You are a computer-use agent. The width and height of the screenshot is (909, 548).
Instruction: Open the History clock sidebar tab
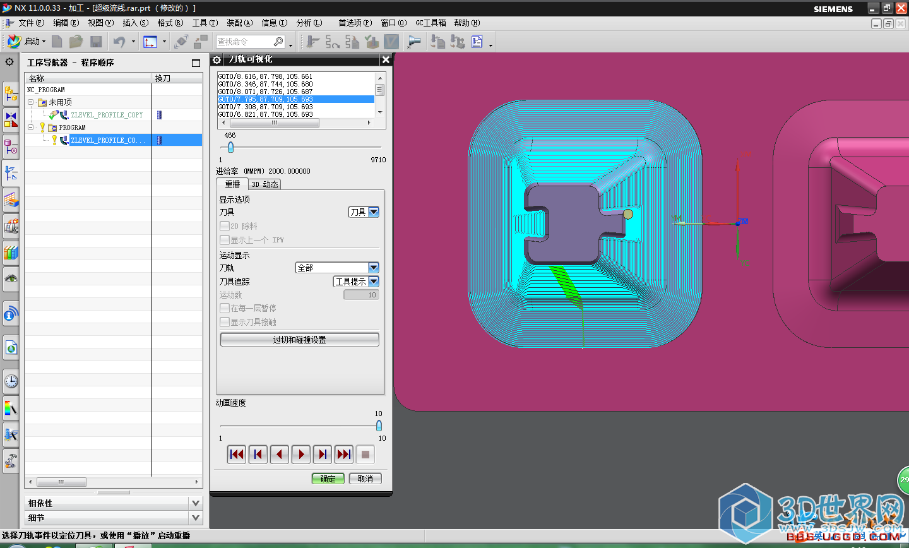point(11,381)
